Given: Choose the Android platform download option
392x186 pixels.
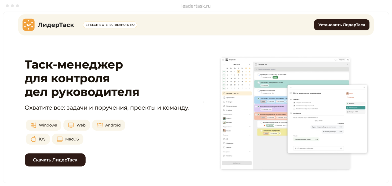Looking at the screenshot, I should point(108,125).
